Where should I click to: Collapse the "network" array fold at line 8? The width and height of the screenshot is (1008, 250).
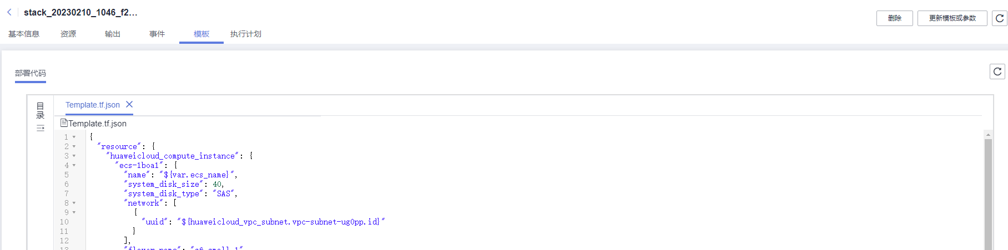[x=74, y=203]
